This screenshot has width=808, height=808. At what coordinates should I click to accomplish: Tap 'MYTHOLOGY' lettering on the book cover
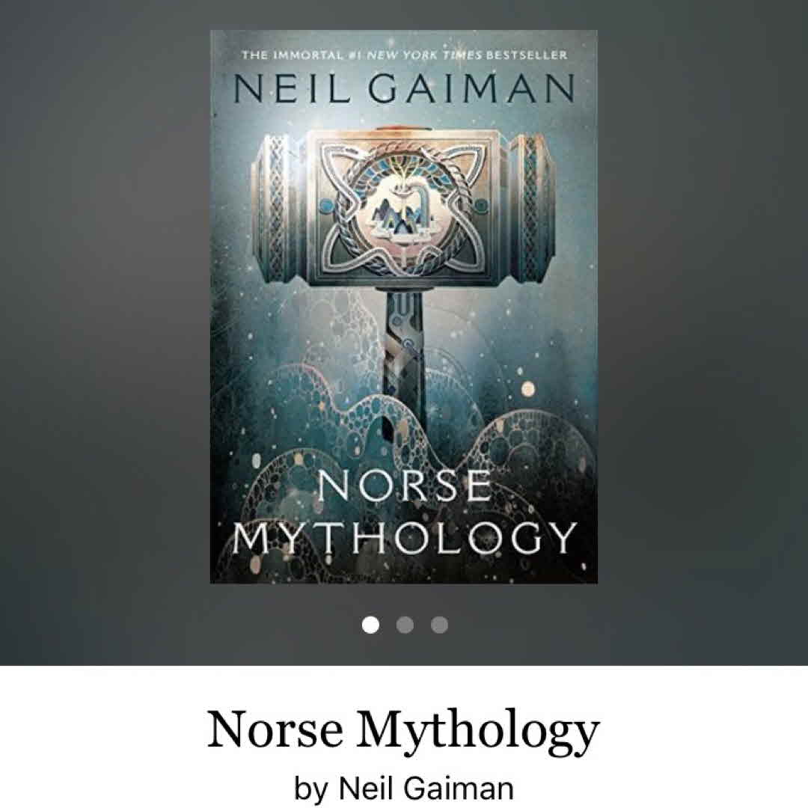click(405, 538)
